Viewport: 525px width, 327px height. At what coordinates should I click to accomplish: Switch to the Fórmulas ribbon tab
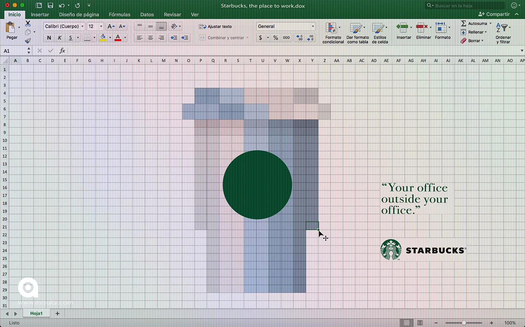tap(119, 14)
